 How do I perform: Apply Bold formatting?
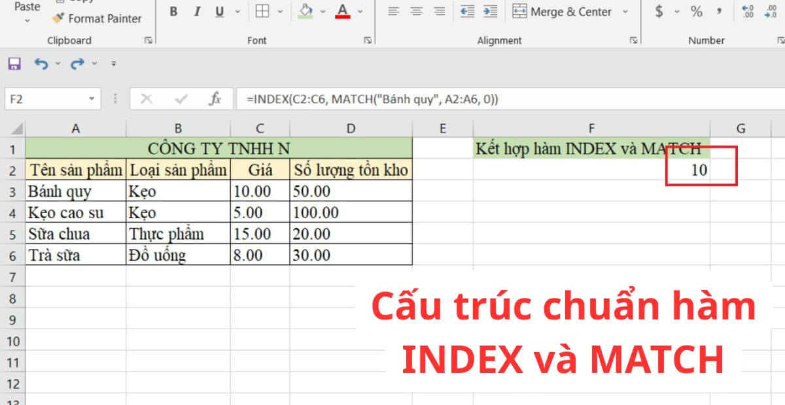point(173,11)
